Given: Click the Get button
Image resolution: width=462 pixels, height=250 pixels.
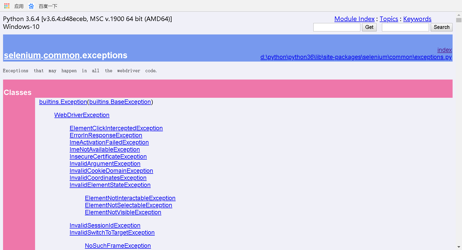Looking at the screenshot, I should (x=369, y=27).
